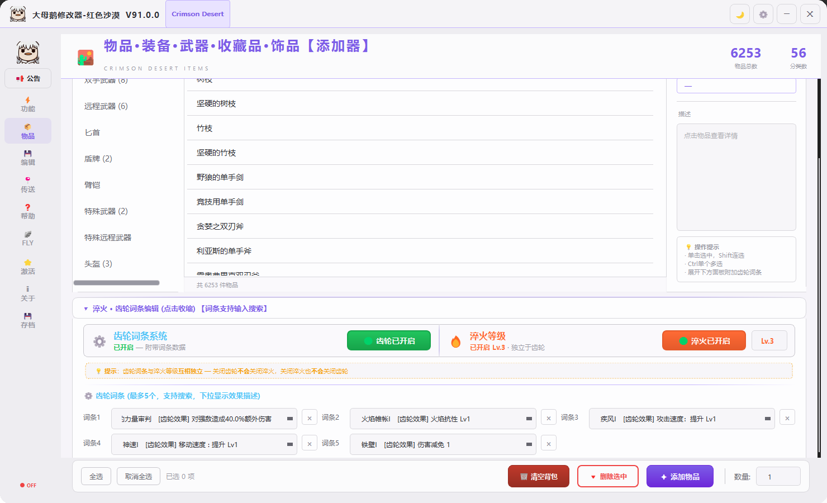
Task: Click the red 清空背包 button
Action: click(x=539, y=476)
